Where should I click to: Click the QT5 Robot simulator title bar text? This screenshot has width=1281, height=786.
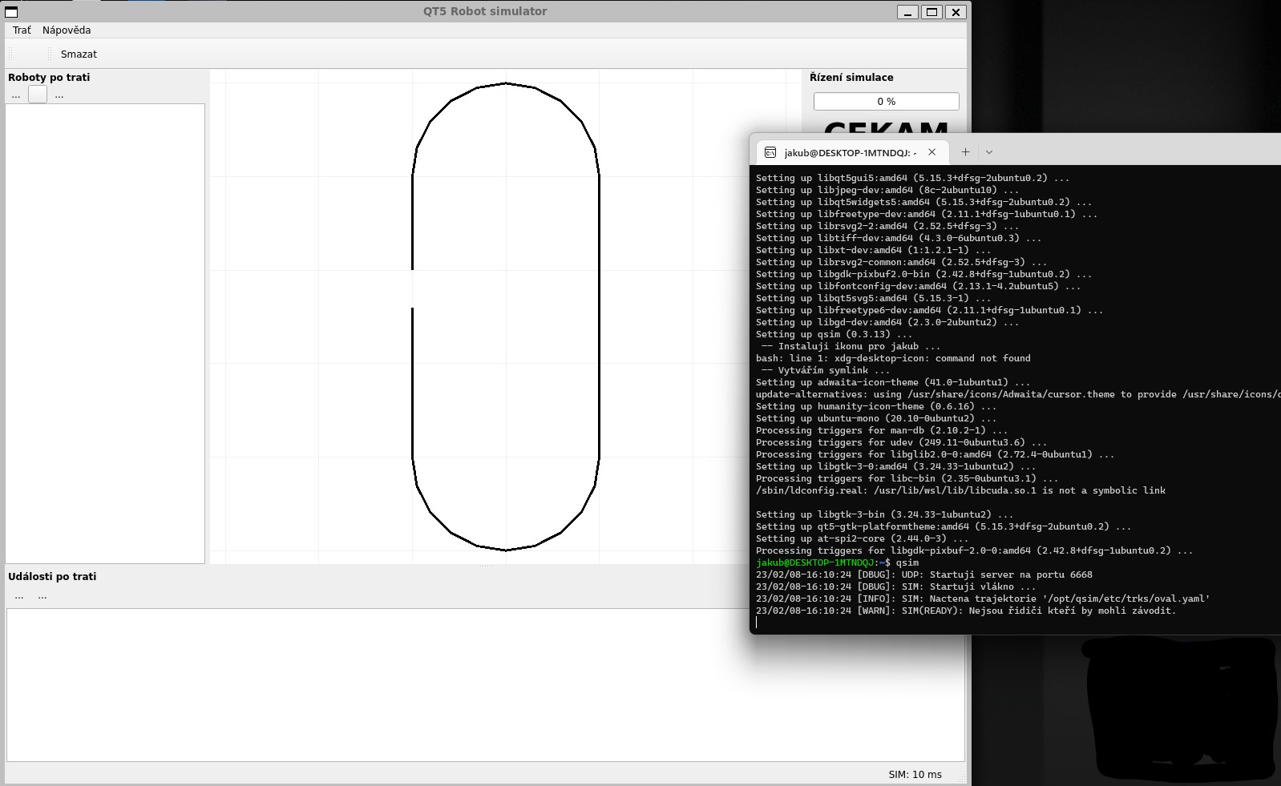[485, 11]
